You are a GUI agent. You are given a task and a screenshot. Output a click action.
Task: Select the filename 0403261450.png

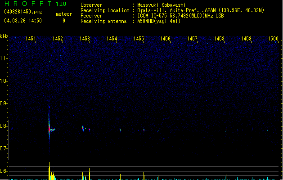[23, 12]
